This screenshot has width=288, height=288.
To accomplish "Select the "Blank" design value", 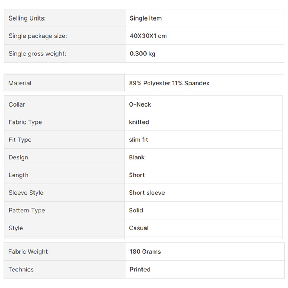I will point(136,157).
